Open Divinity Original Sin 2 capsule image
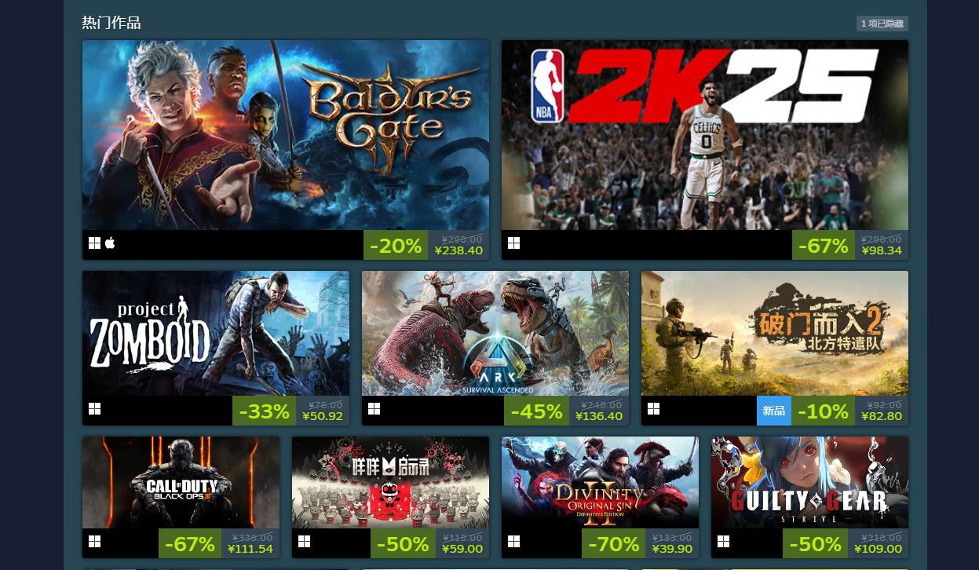 pyautogui.click(x=600, y=483)
